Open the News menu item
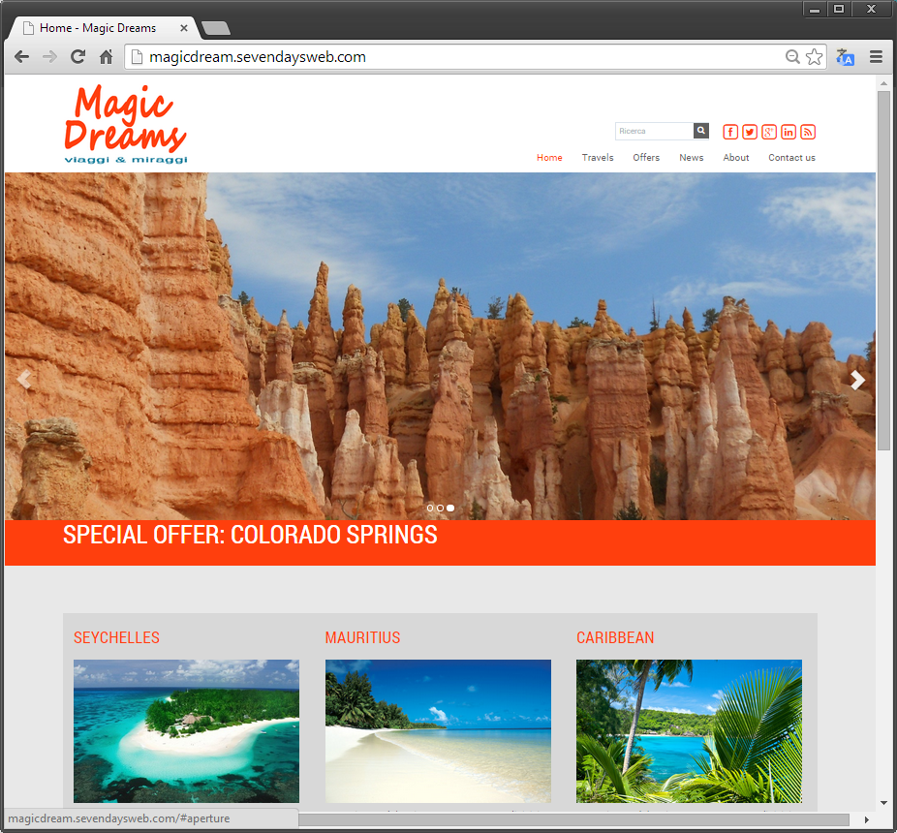 [691, 157]
